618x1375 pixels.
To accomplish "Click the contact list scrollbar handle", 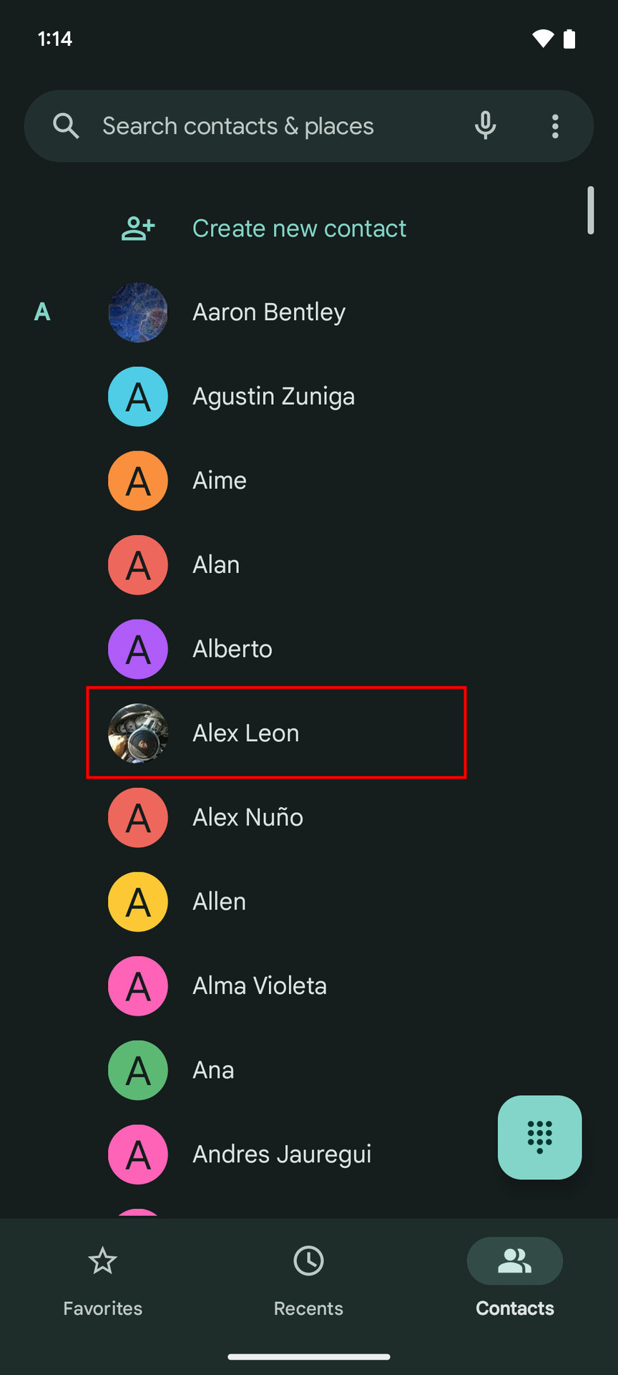I will coord(590,210).
